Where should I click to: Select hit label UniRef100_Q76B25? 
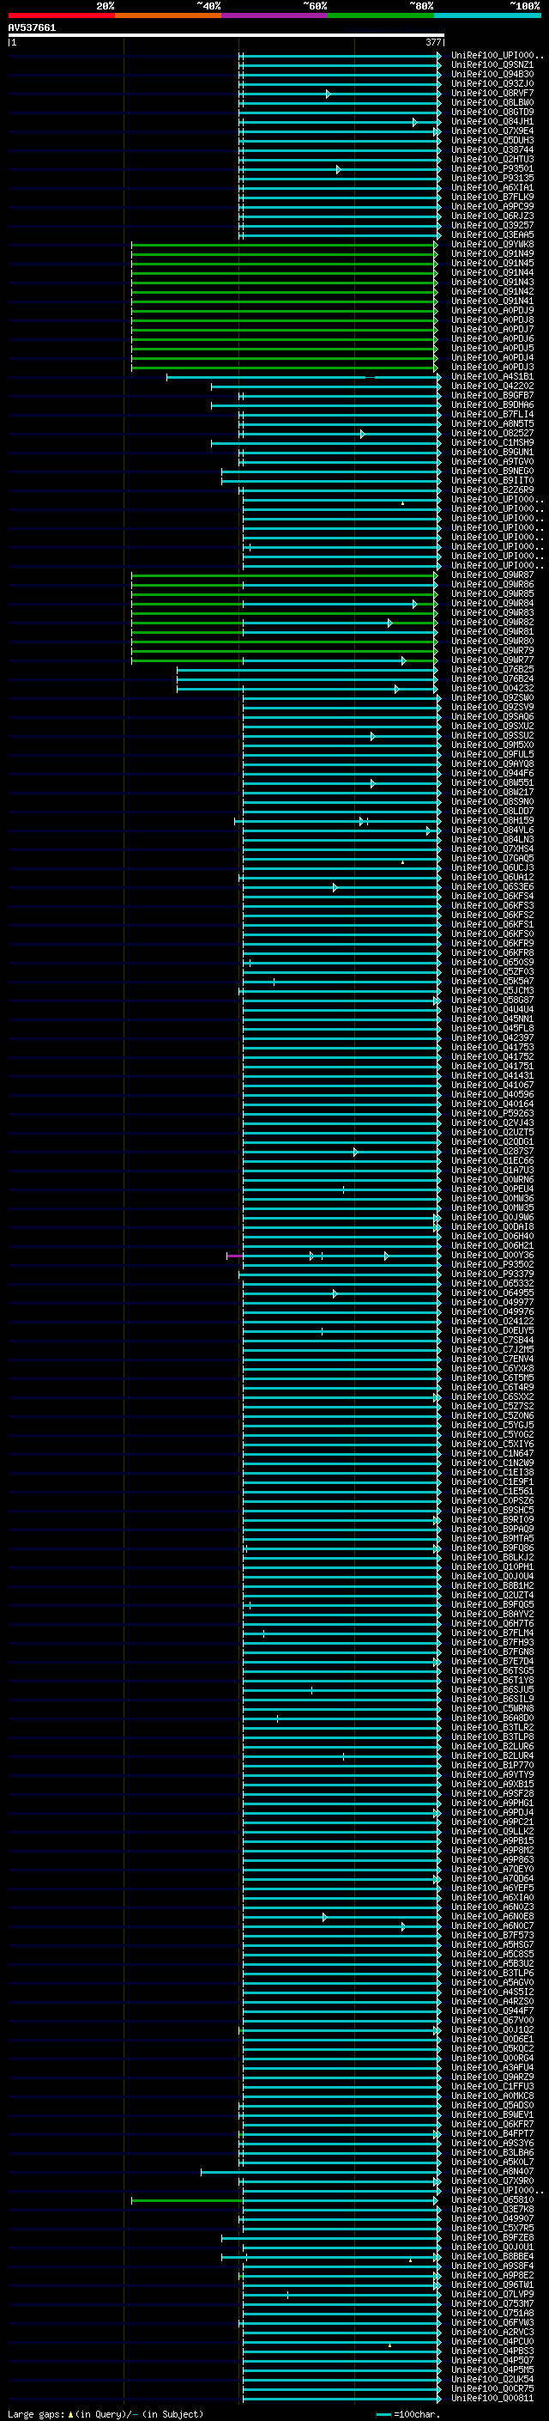pyautogui.click(x=492, y=670)
